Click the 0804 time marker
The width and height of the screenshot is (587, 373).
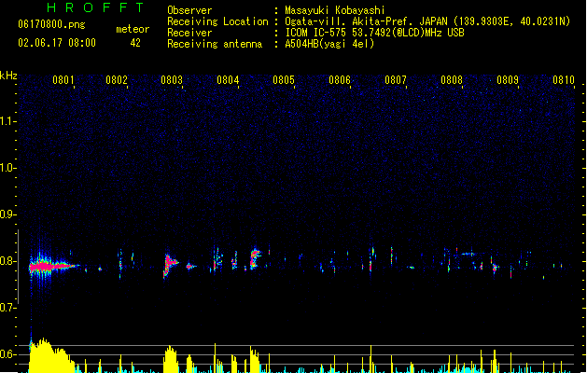[228, 80]
